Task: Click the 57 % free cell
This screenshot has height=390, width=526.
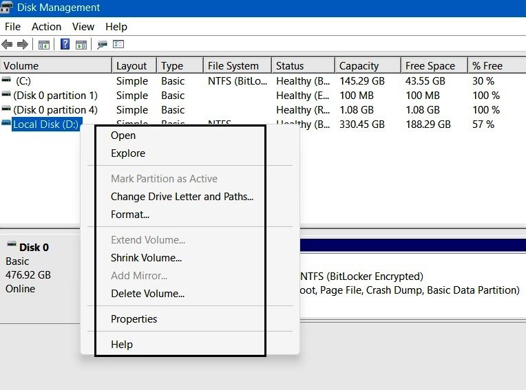Action: [483, 124]
